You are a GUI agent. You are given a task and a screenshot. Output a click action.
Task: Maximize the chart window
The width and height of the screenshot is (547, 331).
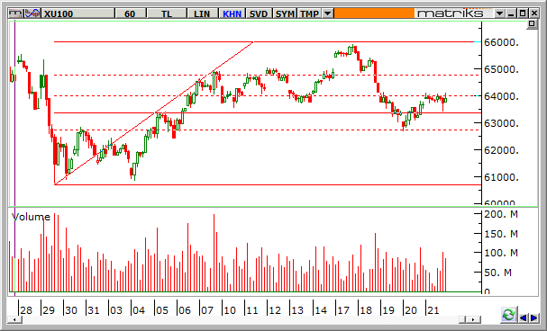(x=523, y=13)
